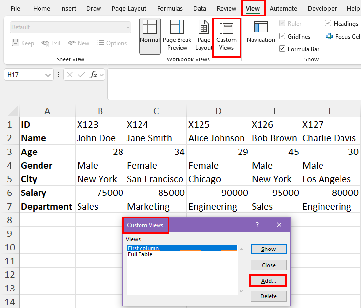Click the Name Box showing H17
This screenshot has height=308, width=361.
[24, 75]
